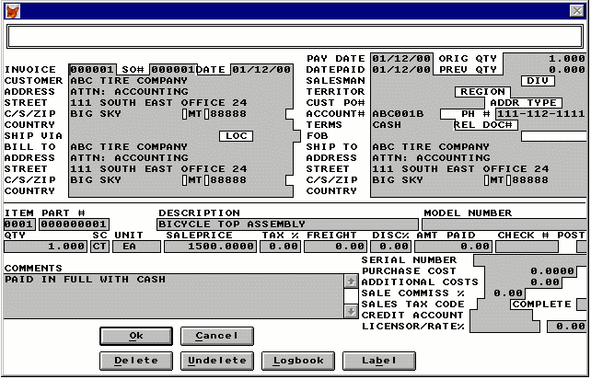Click ACCOUNT# value ABC001B
The height and width of the screenshot is (379, 591).
click(x=398, y=114)
